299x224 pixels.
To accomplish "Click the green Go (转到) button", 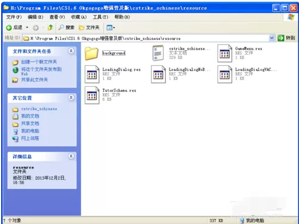I will (x=286, y=38).
